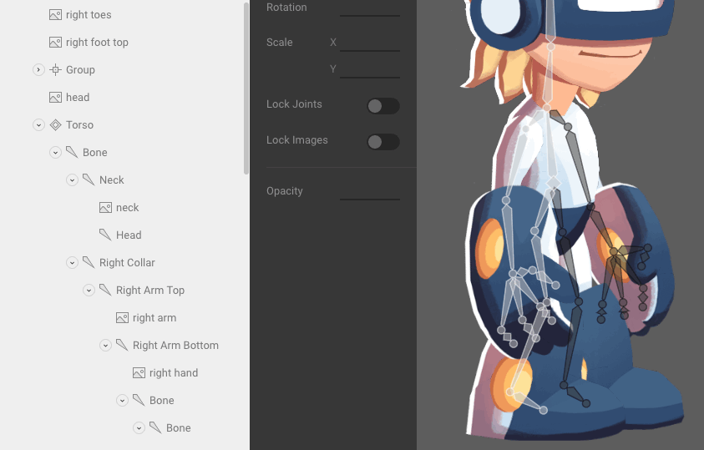Collapse the Right Arm Top bone
Screen dimensions: 704x450
(89, 291)
